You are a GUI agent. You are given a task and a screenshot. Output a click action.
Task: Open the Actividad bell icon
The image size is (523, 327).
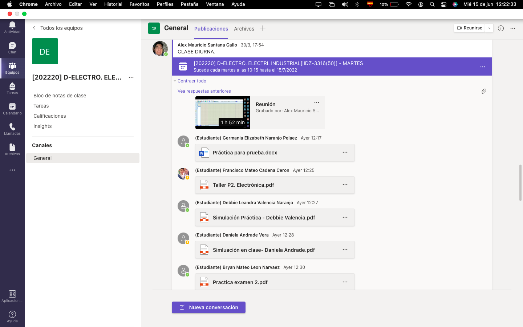point(12,27)
